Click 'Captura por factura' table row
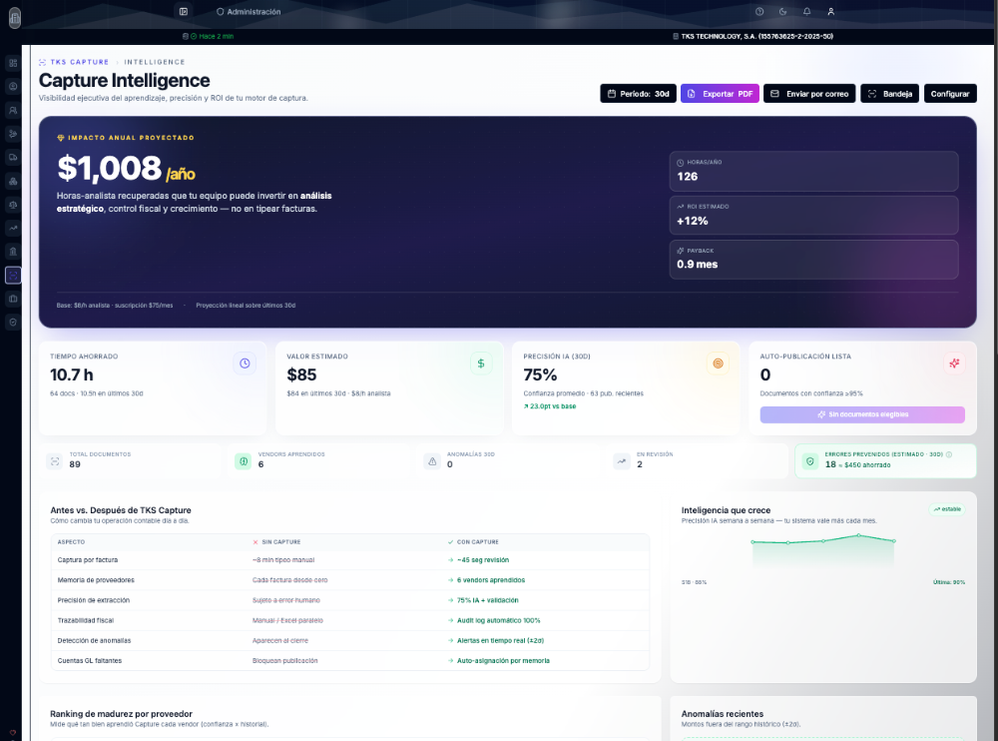 click(x=350, y=560)
